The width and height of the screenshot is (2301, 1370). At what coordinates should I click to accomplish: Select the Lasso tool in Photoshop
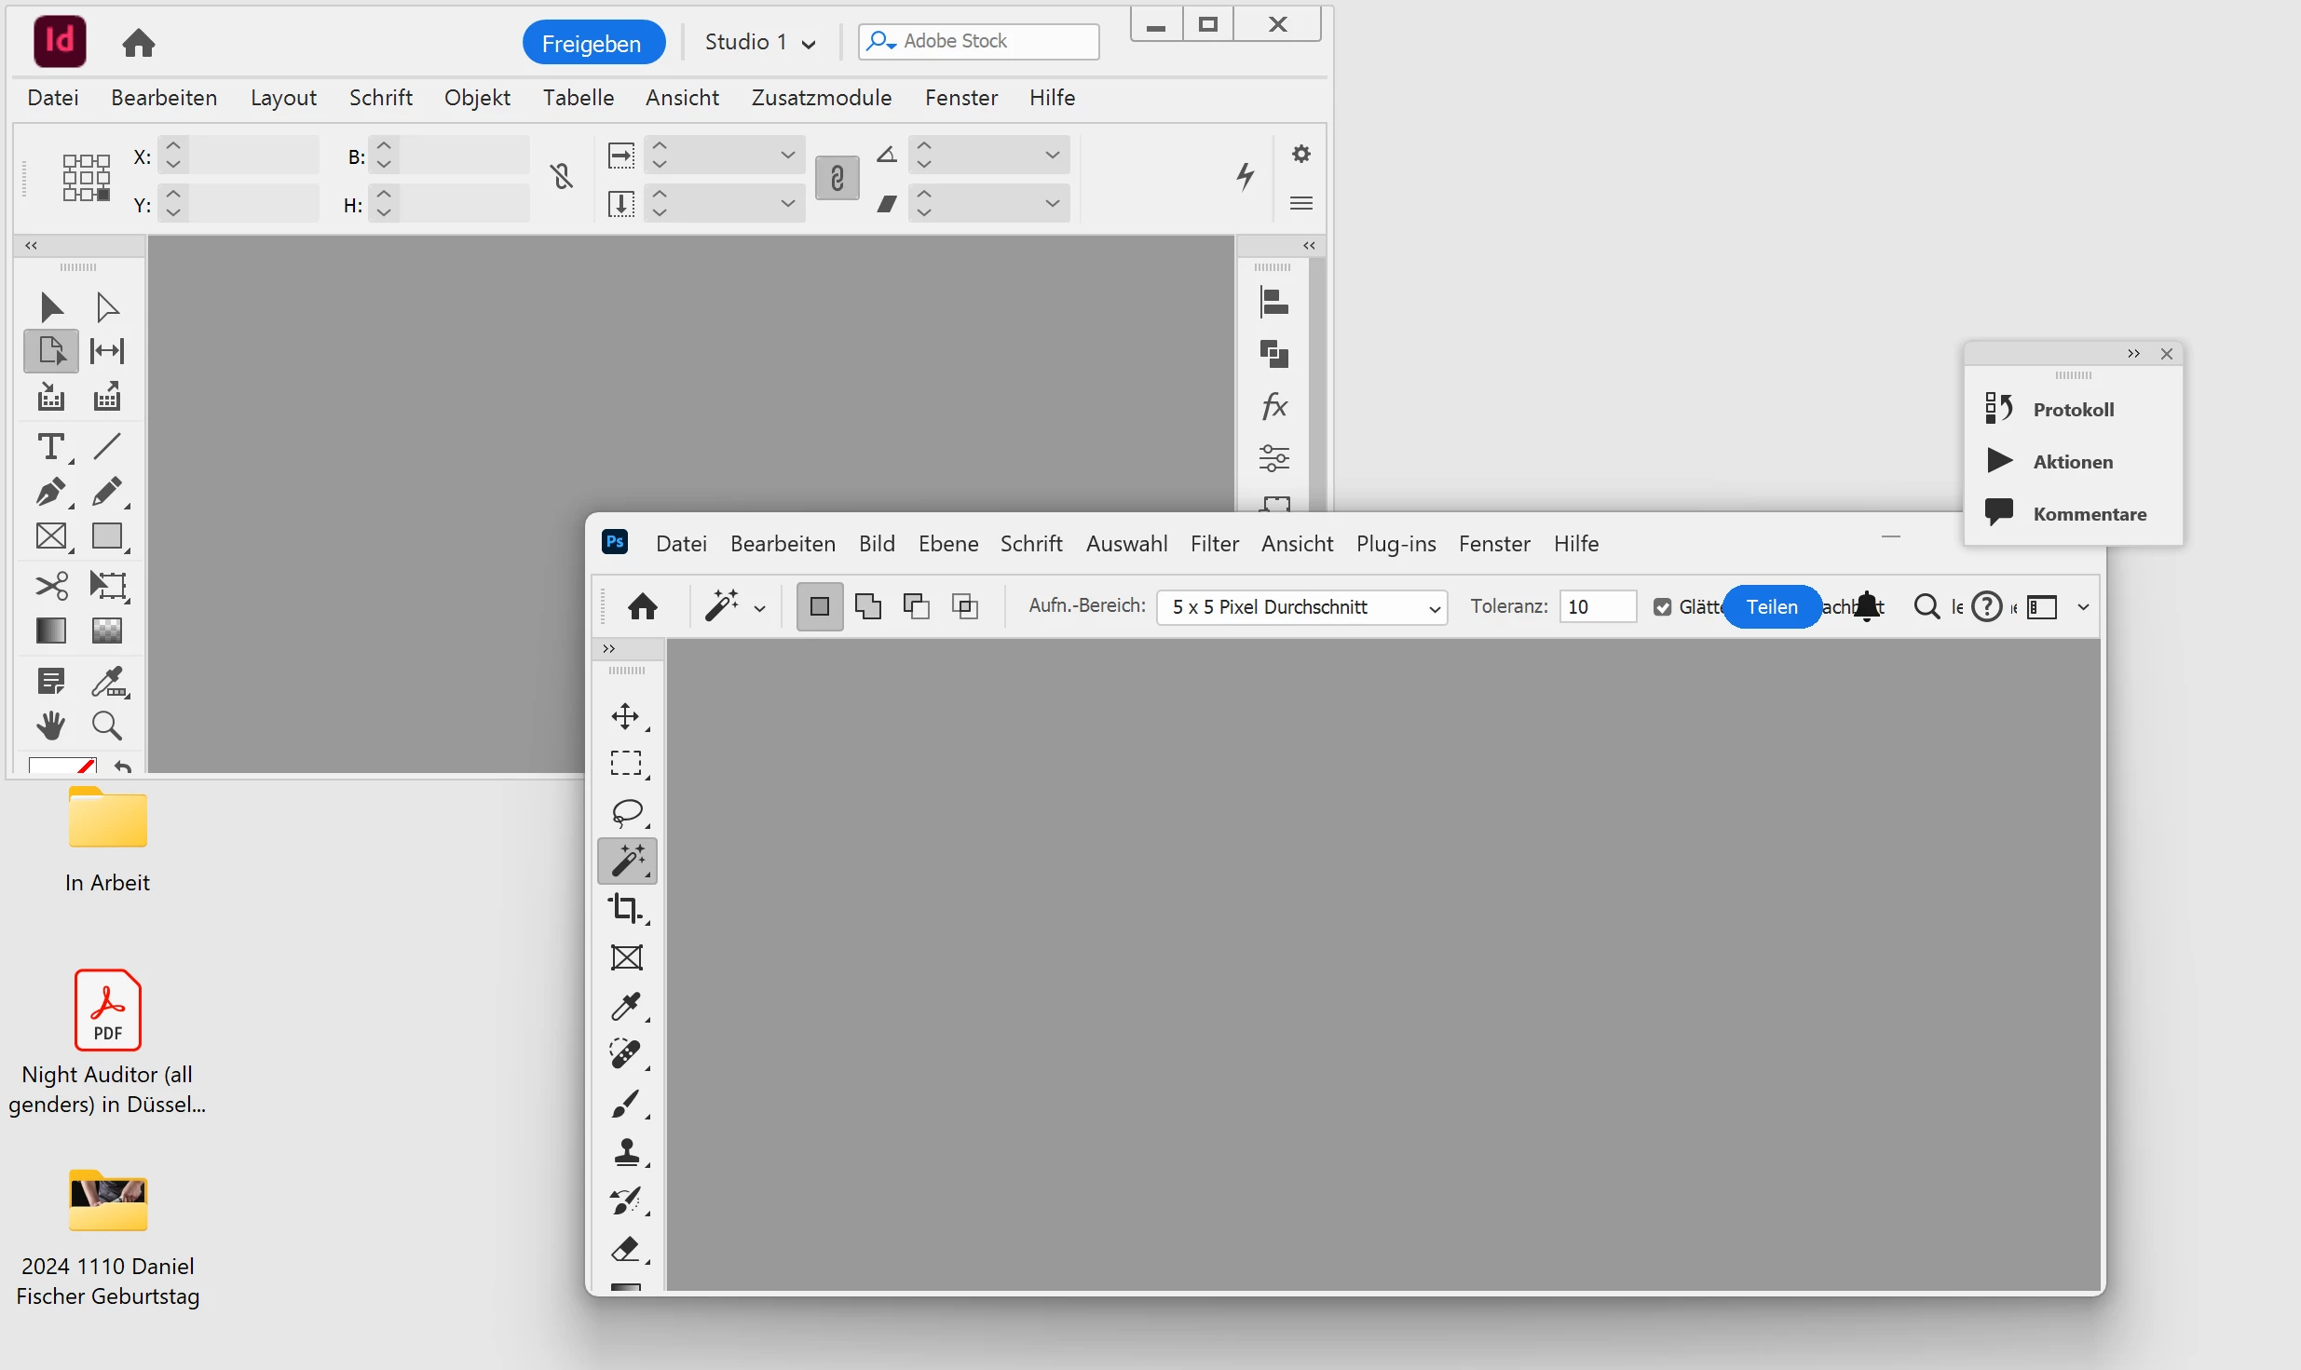[627, 812]
